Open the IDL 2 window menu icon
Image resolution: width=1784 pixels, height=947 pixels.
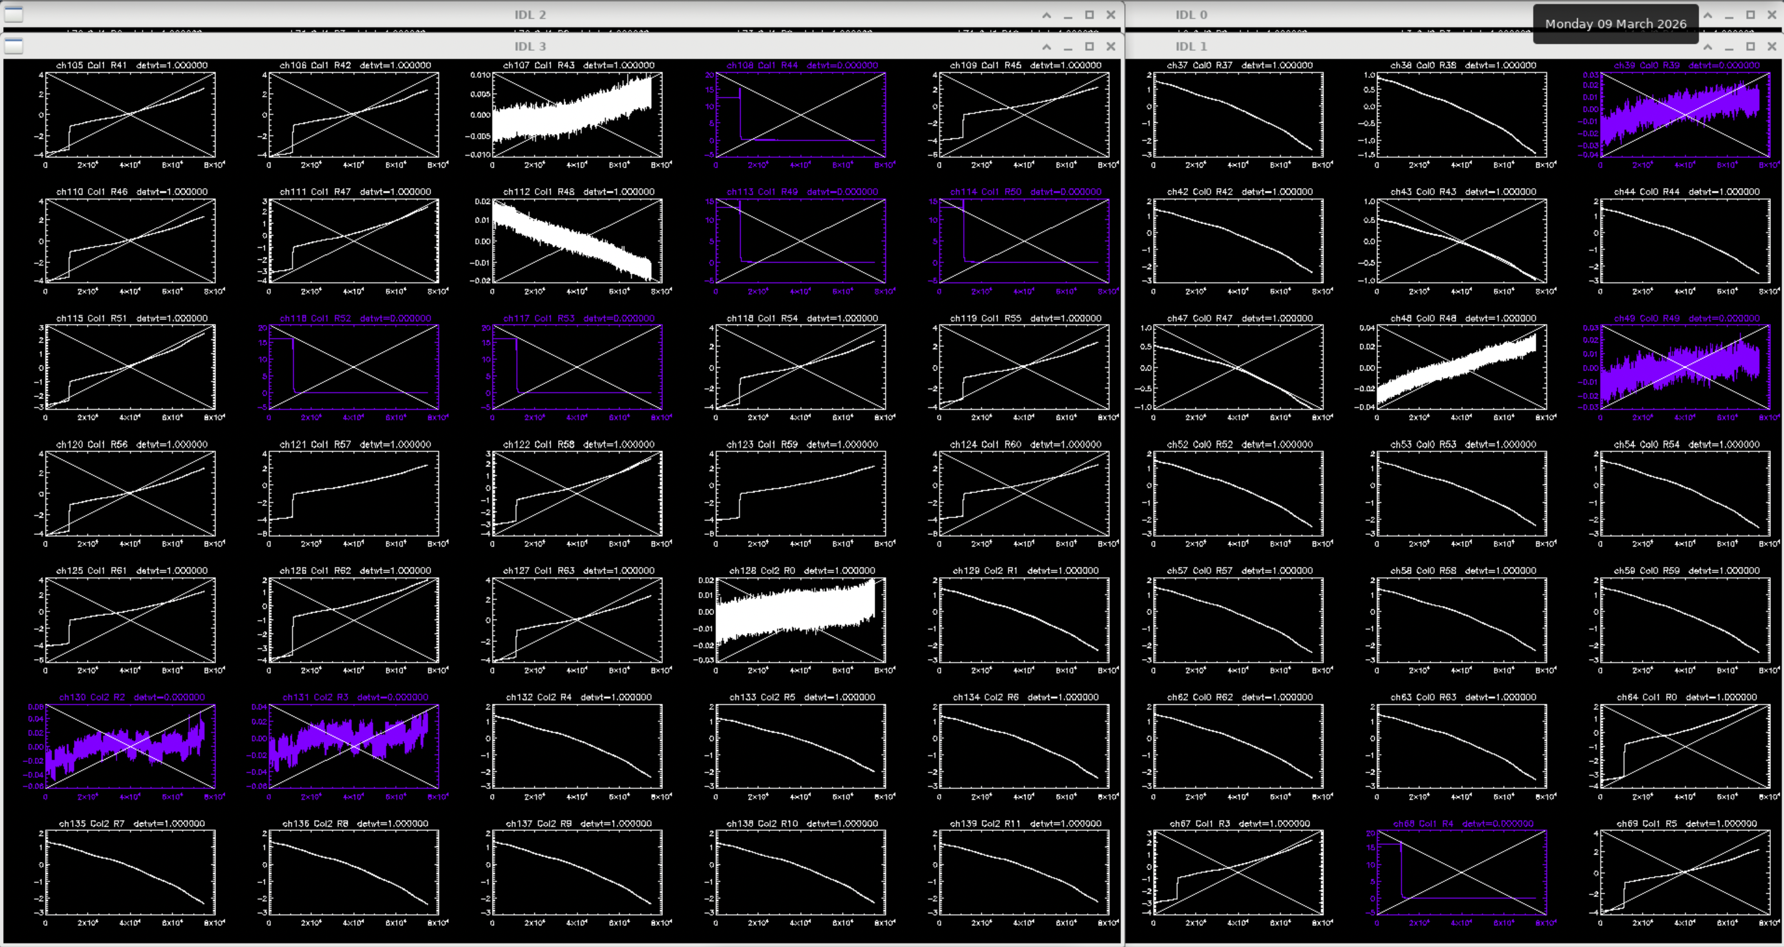(x=14, y=14)
